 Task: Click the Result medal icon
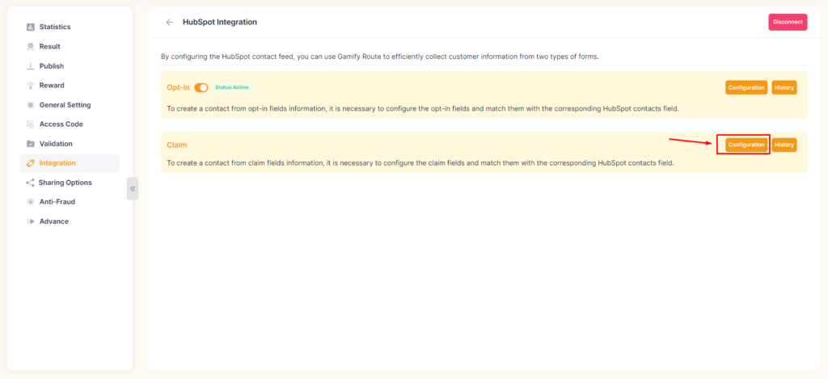pos(31,46)
